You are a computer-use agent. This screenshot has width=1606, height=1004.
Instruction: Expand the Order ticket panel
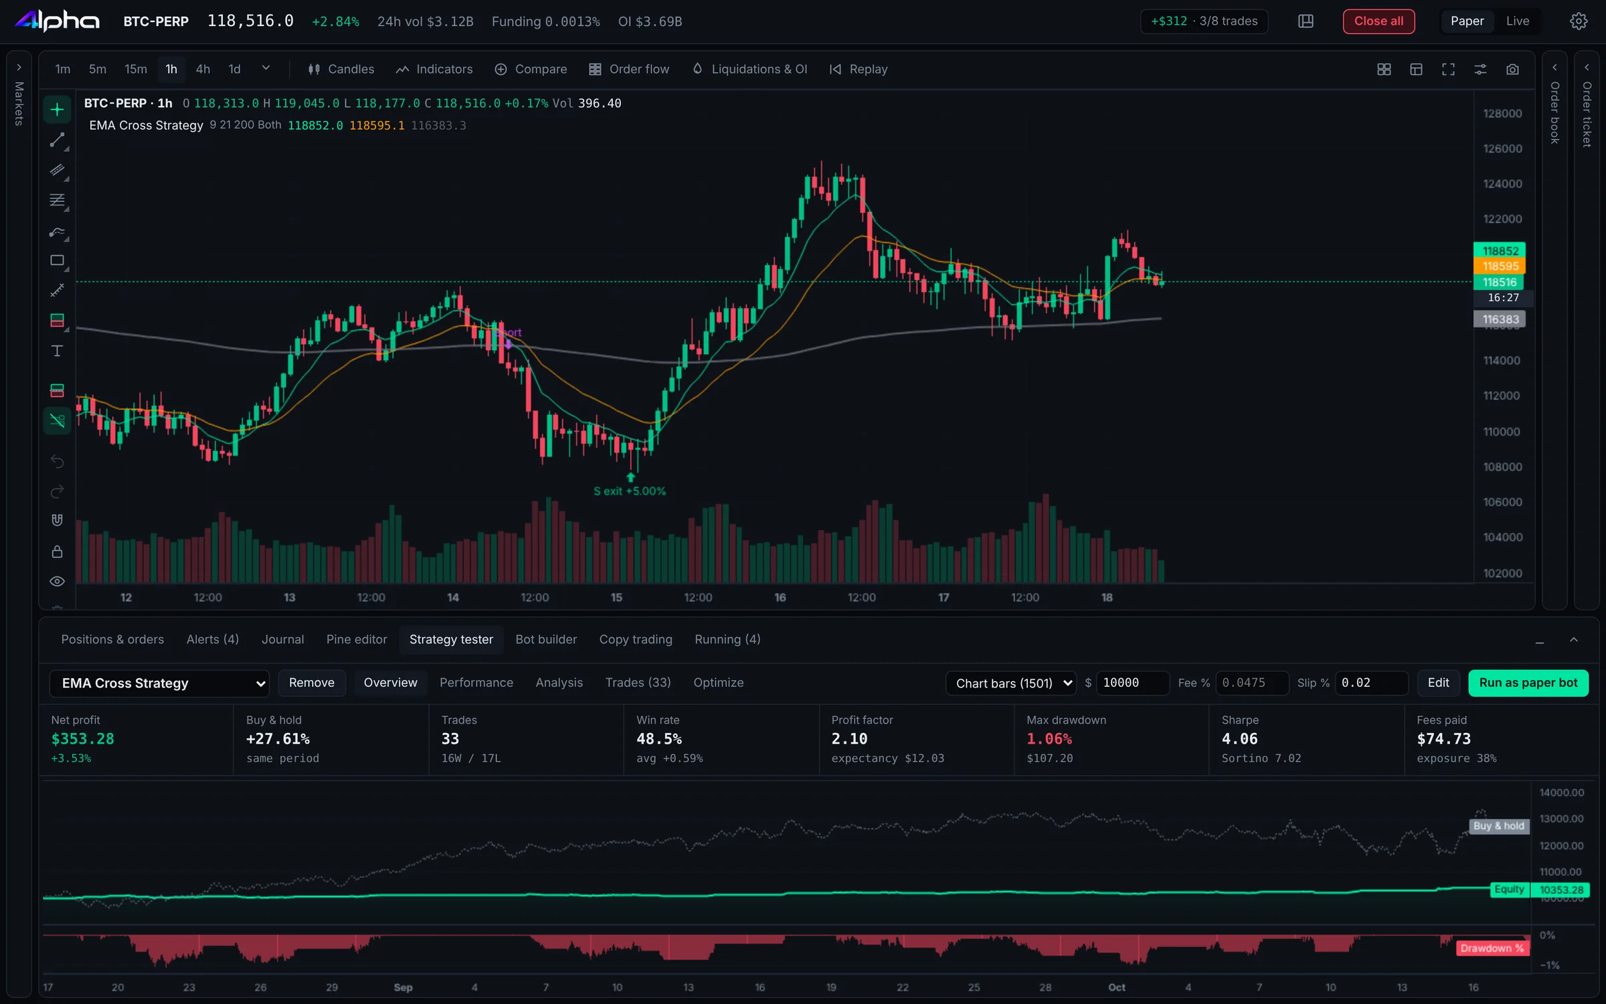coord(1587,68)
